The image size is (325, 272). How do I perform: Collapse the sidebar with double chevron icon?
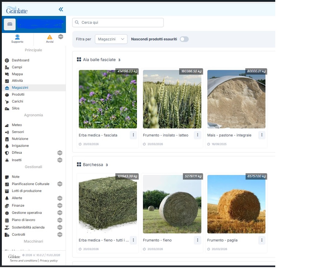61,9
